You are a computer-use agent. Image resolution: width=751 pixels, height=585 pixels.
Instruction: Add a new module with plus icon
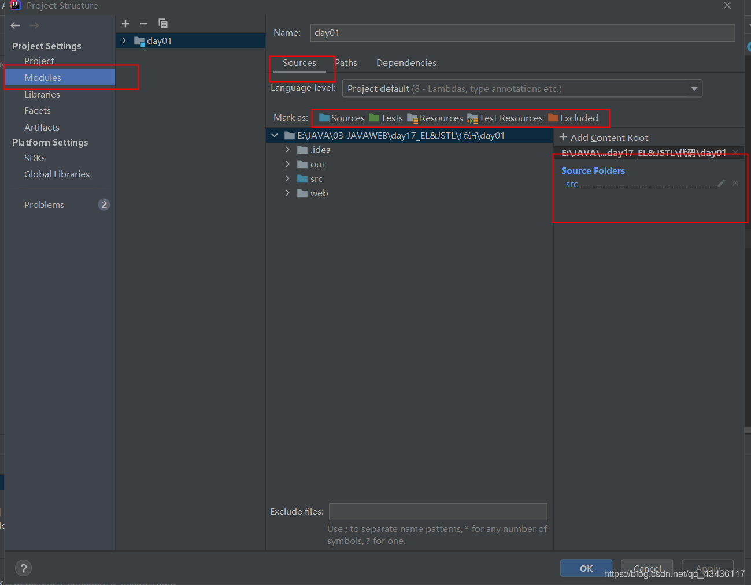pos(125,24)
